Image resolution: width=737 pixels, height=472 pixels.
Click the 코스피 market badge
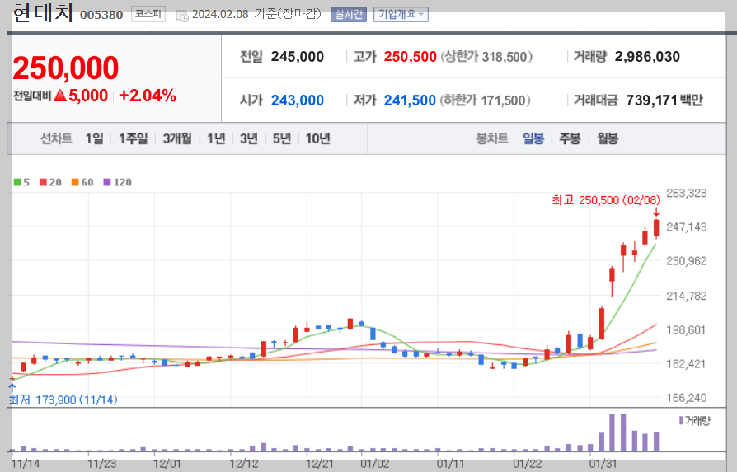tap(148, 14)
